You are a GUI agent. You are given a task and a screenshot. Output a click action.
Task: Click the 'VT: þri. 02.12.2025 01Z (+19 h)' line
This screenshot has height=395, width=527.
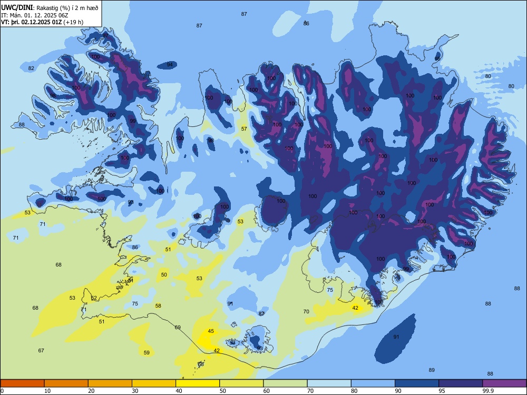[42, 22]
